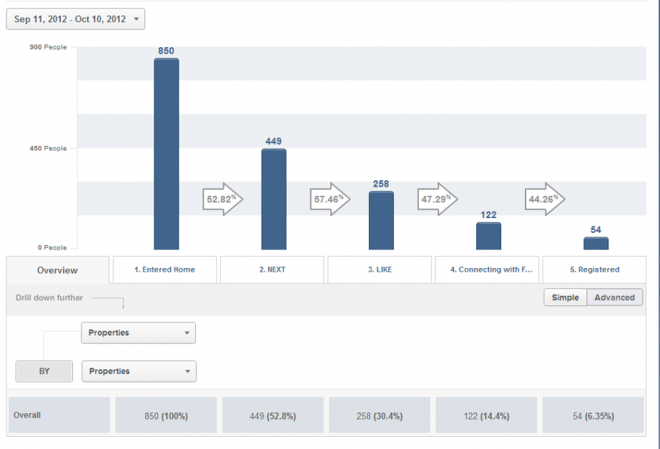Open the date range dropdown
This screenshot has height=449, width=660.
pos(75,19)
